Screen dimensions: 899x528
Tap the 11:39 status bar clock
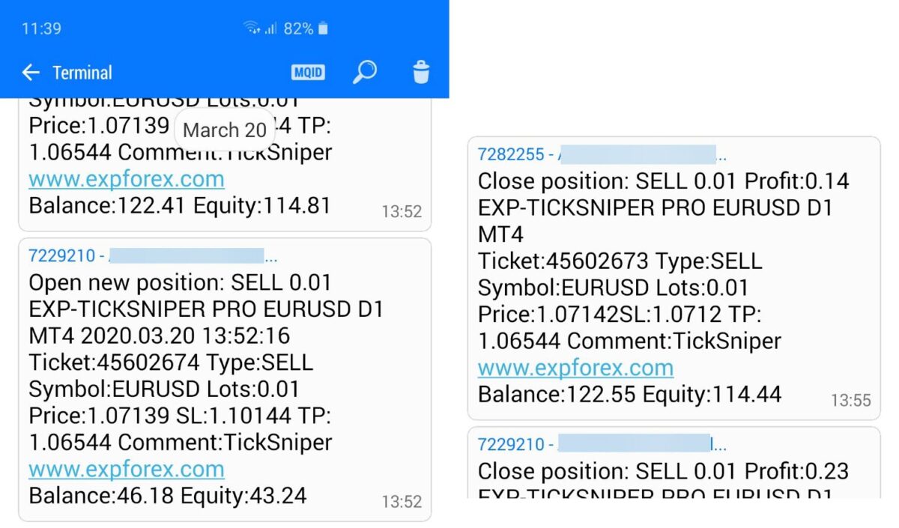point(41,28)
